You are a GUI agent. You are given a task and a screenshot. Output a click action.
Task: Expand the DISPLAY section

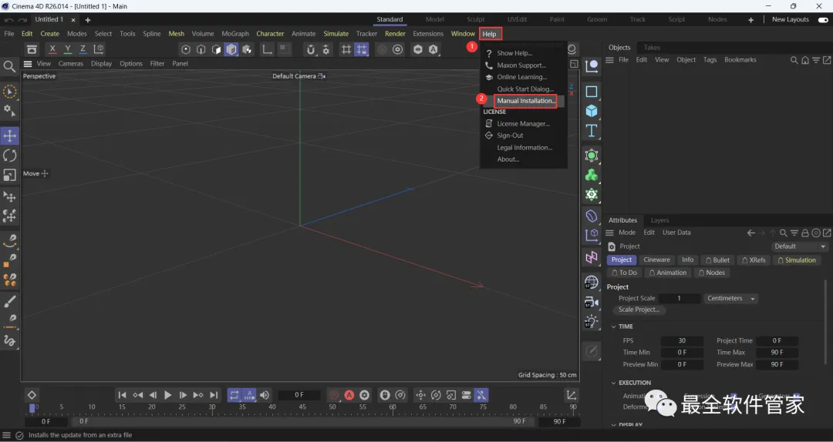(x=614, y=425)
